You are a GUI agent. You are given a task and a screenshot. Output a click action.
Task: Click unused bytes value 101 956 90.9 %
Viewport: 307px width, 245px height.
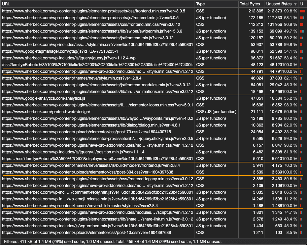282,24
